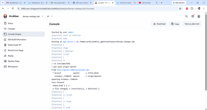The image size is (207, 110).
Task: Switch to the YouTube browser tab
Action: (x=148, y=3)
